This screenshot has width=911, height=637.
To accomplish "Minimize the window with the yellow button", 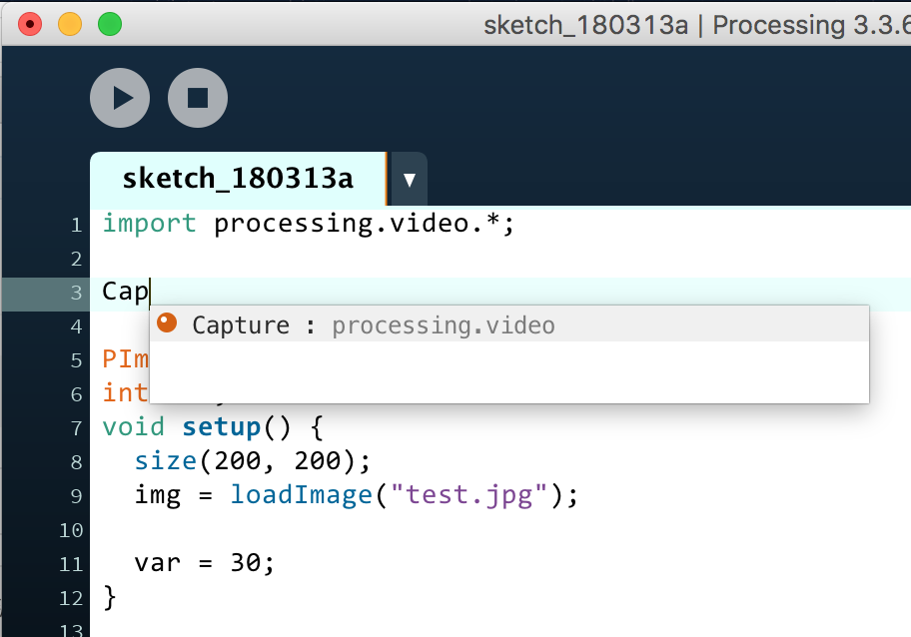I will tap(68, 24).
